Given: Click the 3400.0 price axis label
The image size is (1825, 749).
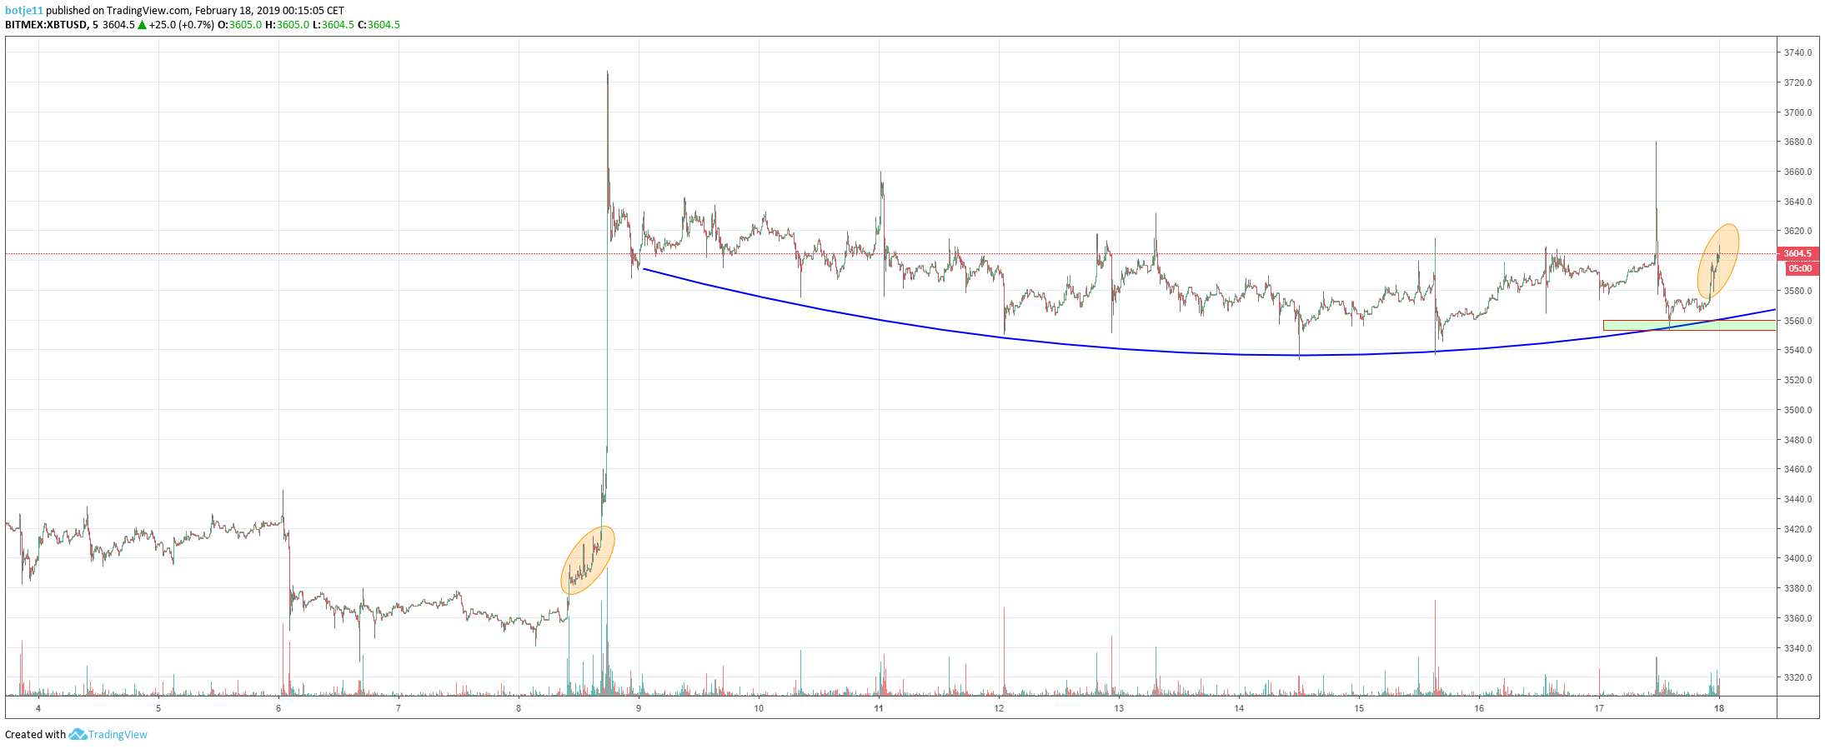Looking at the screenshot, I should pyautogui.click(x=1797, y=558).
